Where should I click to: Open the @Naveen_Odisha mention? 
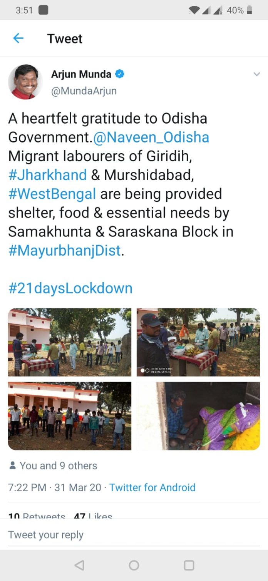click(151, 137)
